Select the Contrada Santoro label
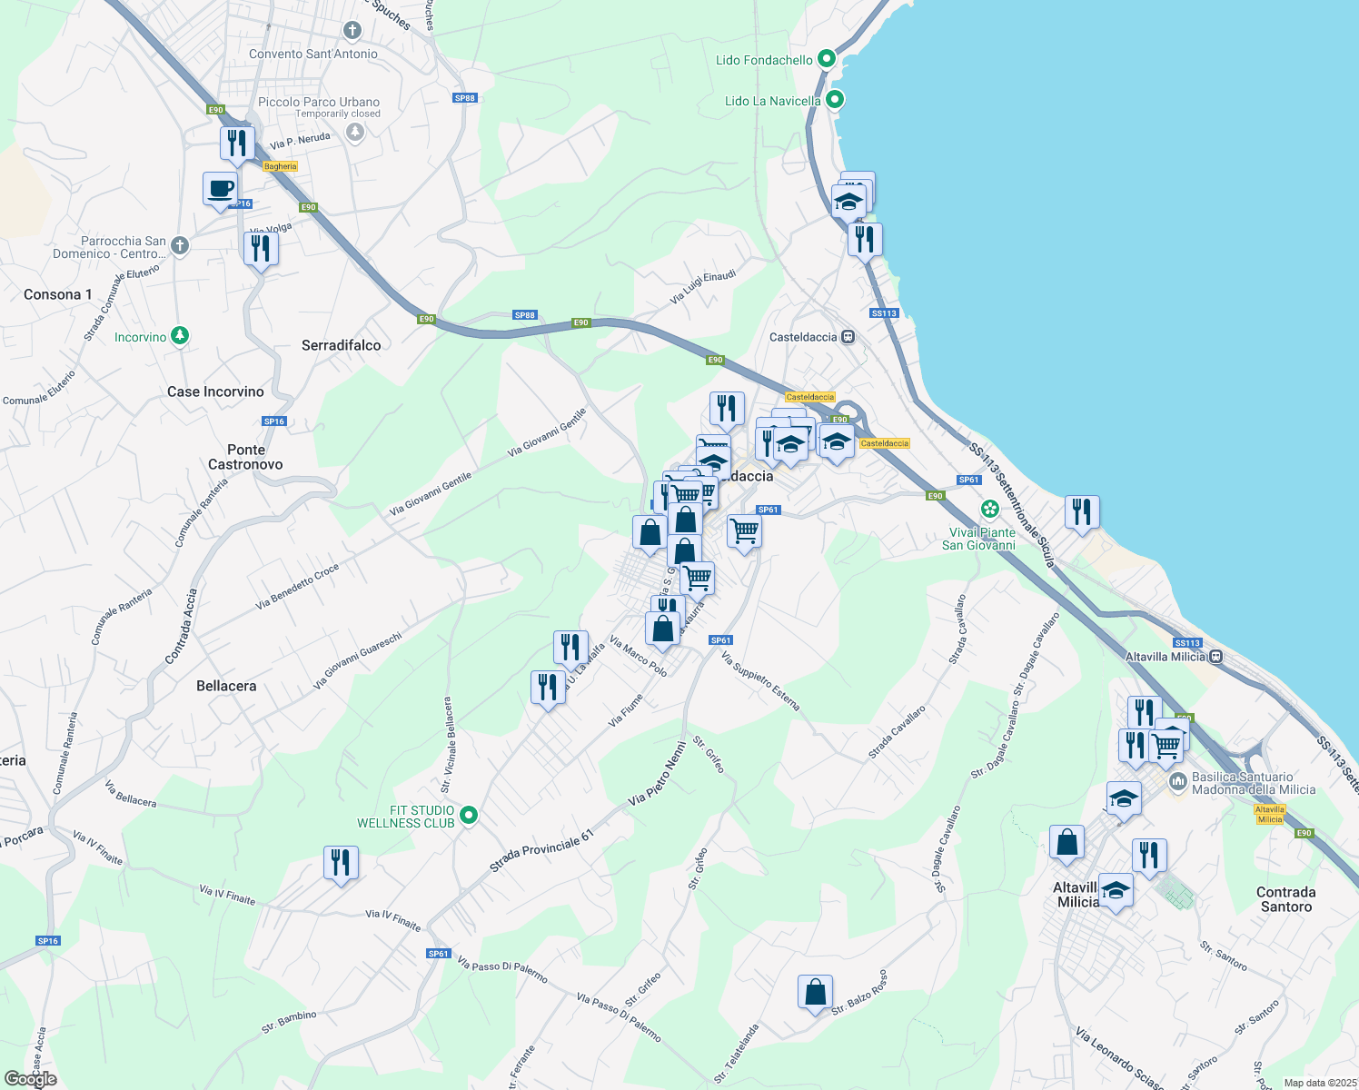 pyautogui.click(x=1286, y=899)
